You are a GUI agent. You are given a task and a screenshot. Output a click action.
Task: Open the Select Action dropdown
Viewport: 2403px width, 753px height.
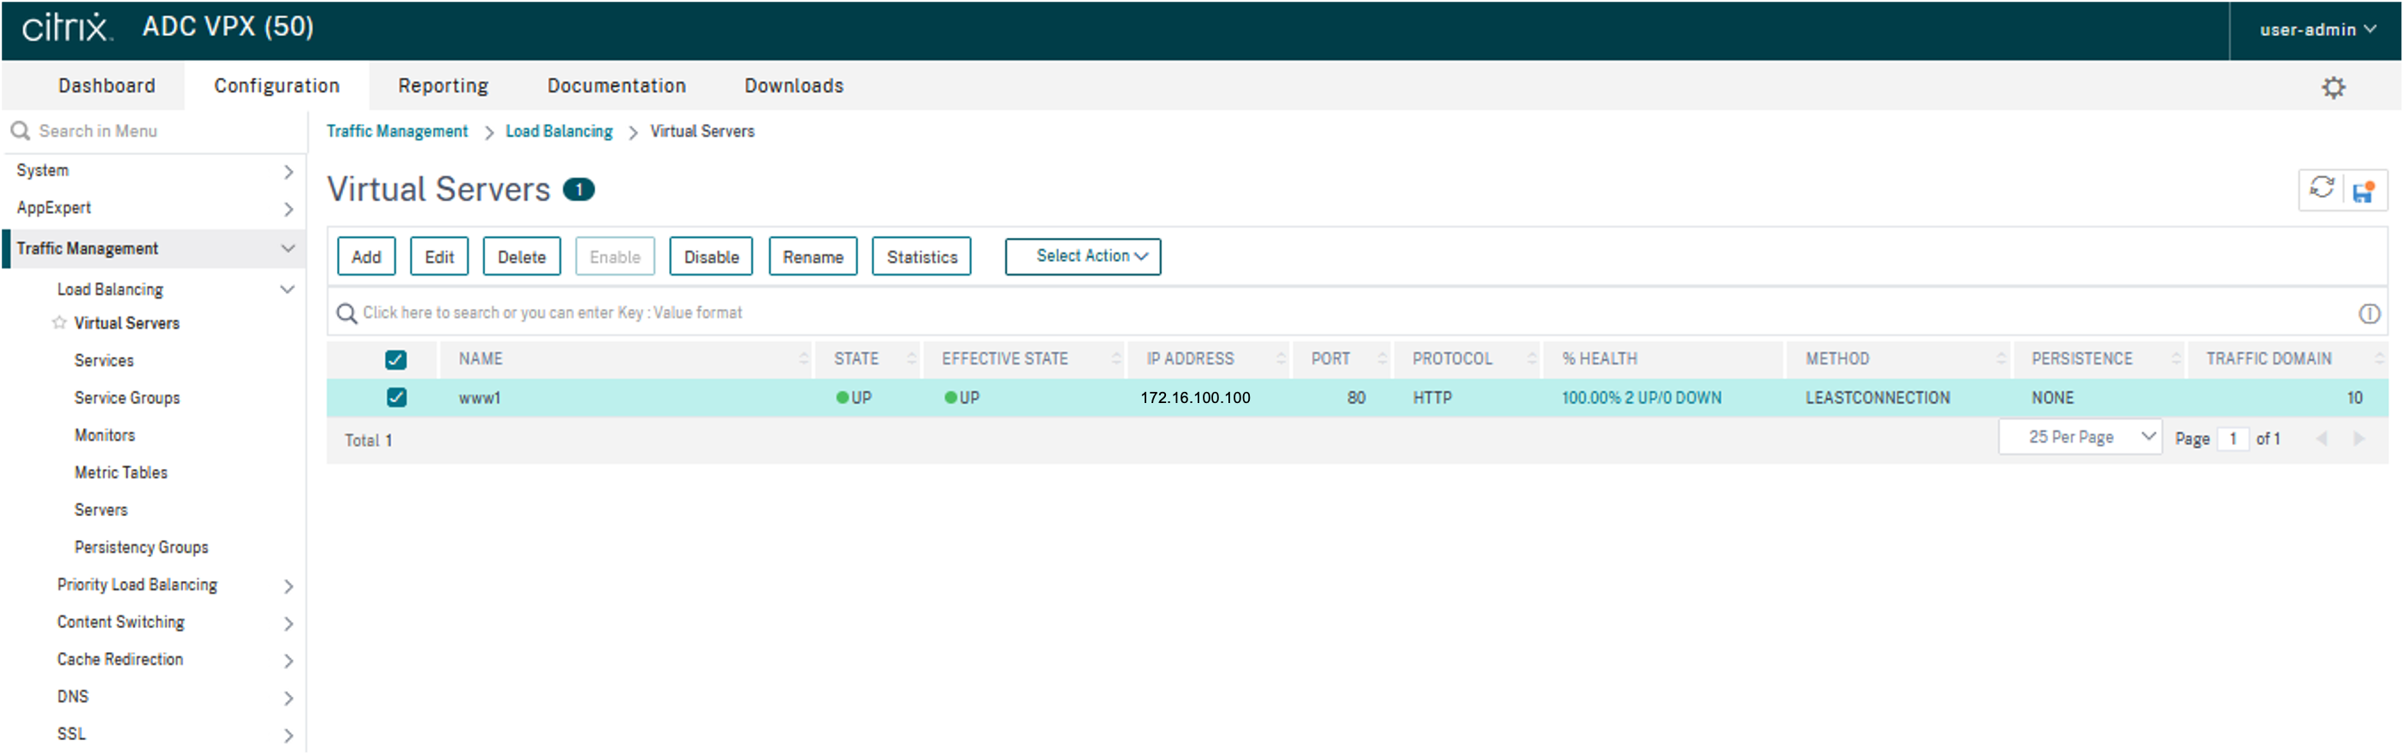coord(1082,257)
